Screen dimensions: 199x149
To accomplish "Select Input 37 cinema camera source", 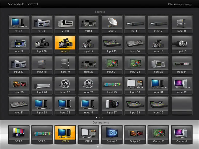I will [112, 106].
